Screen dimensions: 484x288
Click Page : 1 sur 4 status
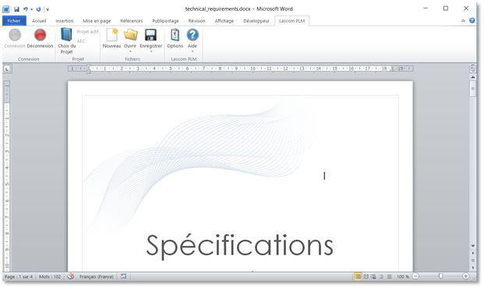click(19, 276)
